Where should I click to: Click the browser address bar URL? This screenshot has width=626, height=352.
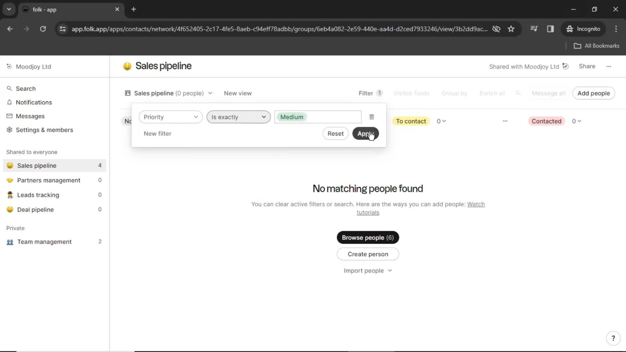[x=279, y=29]
